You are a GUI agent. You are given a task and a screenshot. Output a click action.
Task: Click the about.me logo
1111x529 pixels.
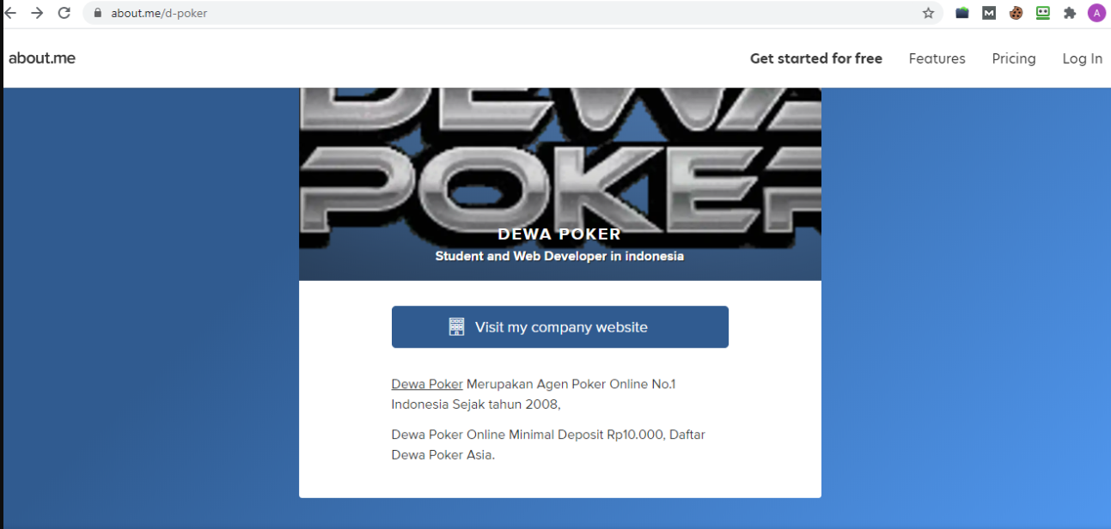[42, 58]
